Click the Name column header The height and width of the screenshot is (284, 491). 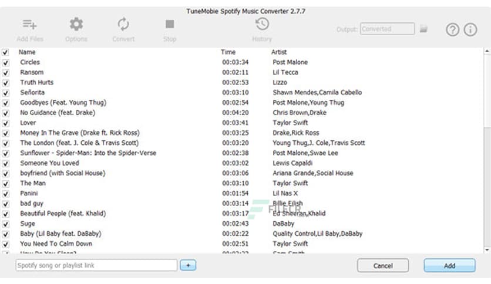coord(27,52)
